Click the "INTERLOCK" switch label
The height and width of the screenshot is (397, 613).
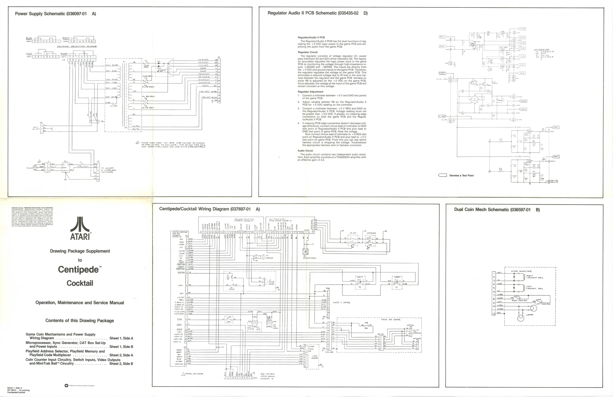click(x=371, y=233)
